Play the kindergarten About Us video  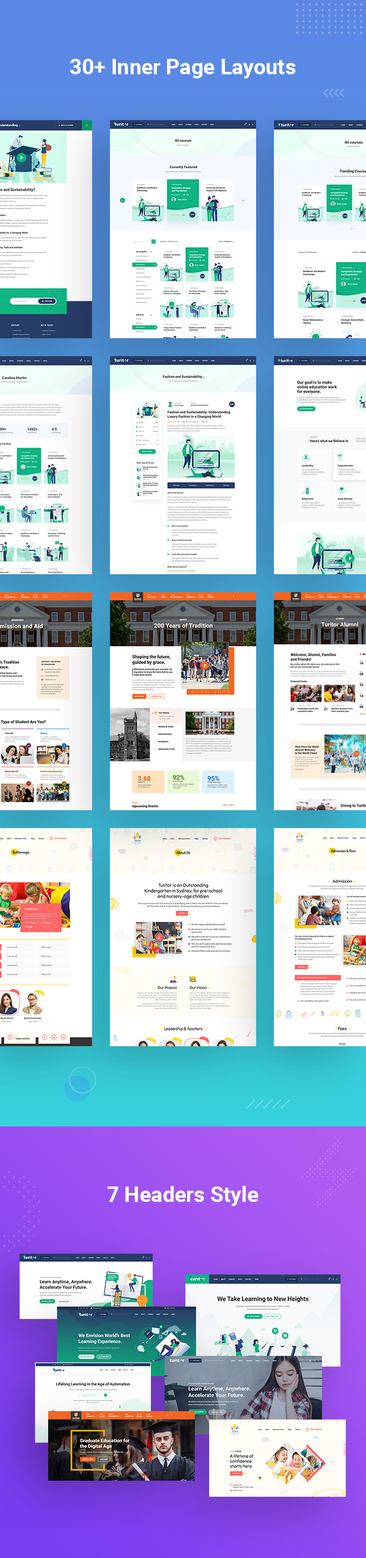159,937
